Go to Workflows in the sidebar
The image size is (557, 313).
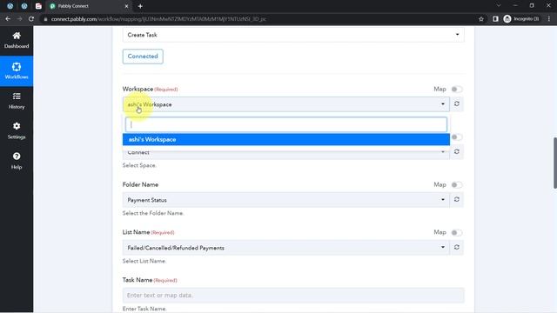point(17,70)
